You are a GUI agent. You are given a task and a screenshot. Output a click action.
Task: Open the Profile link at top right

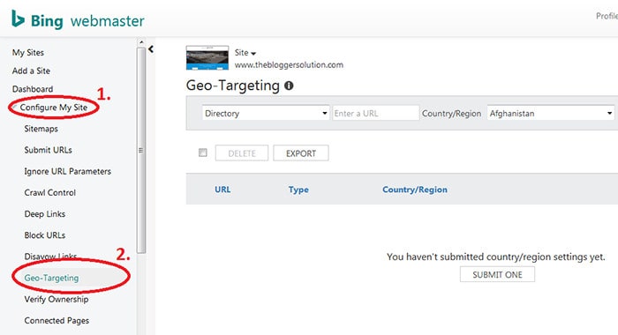pyautogui.click(x=607, y=16)
